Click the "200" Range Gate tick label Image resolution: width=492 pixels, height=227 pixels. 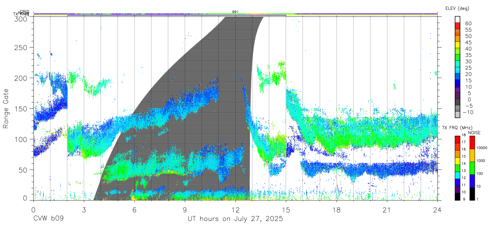22,78
